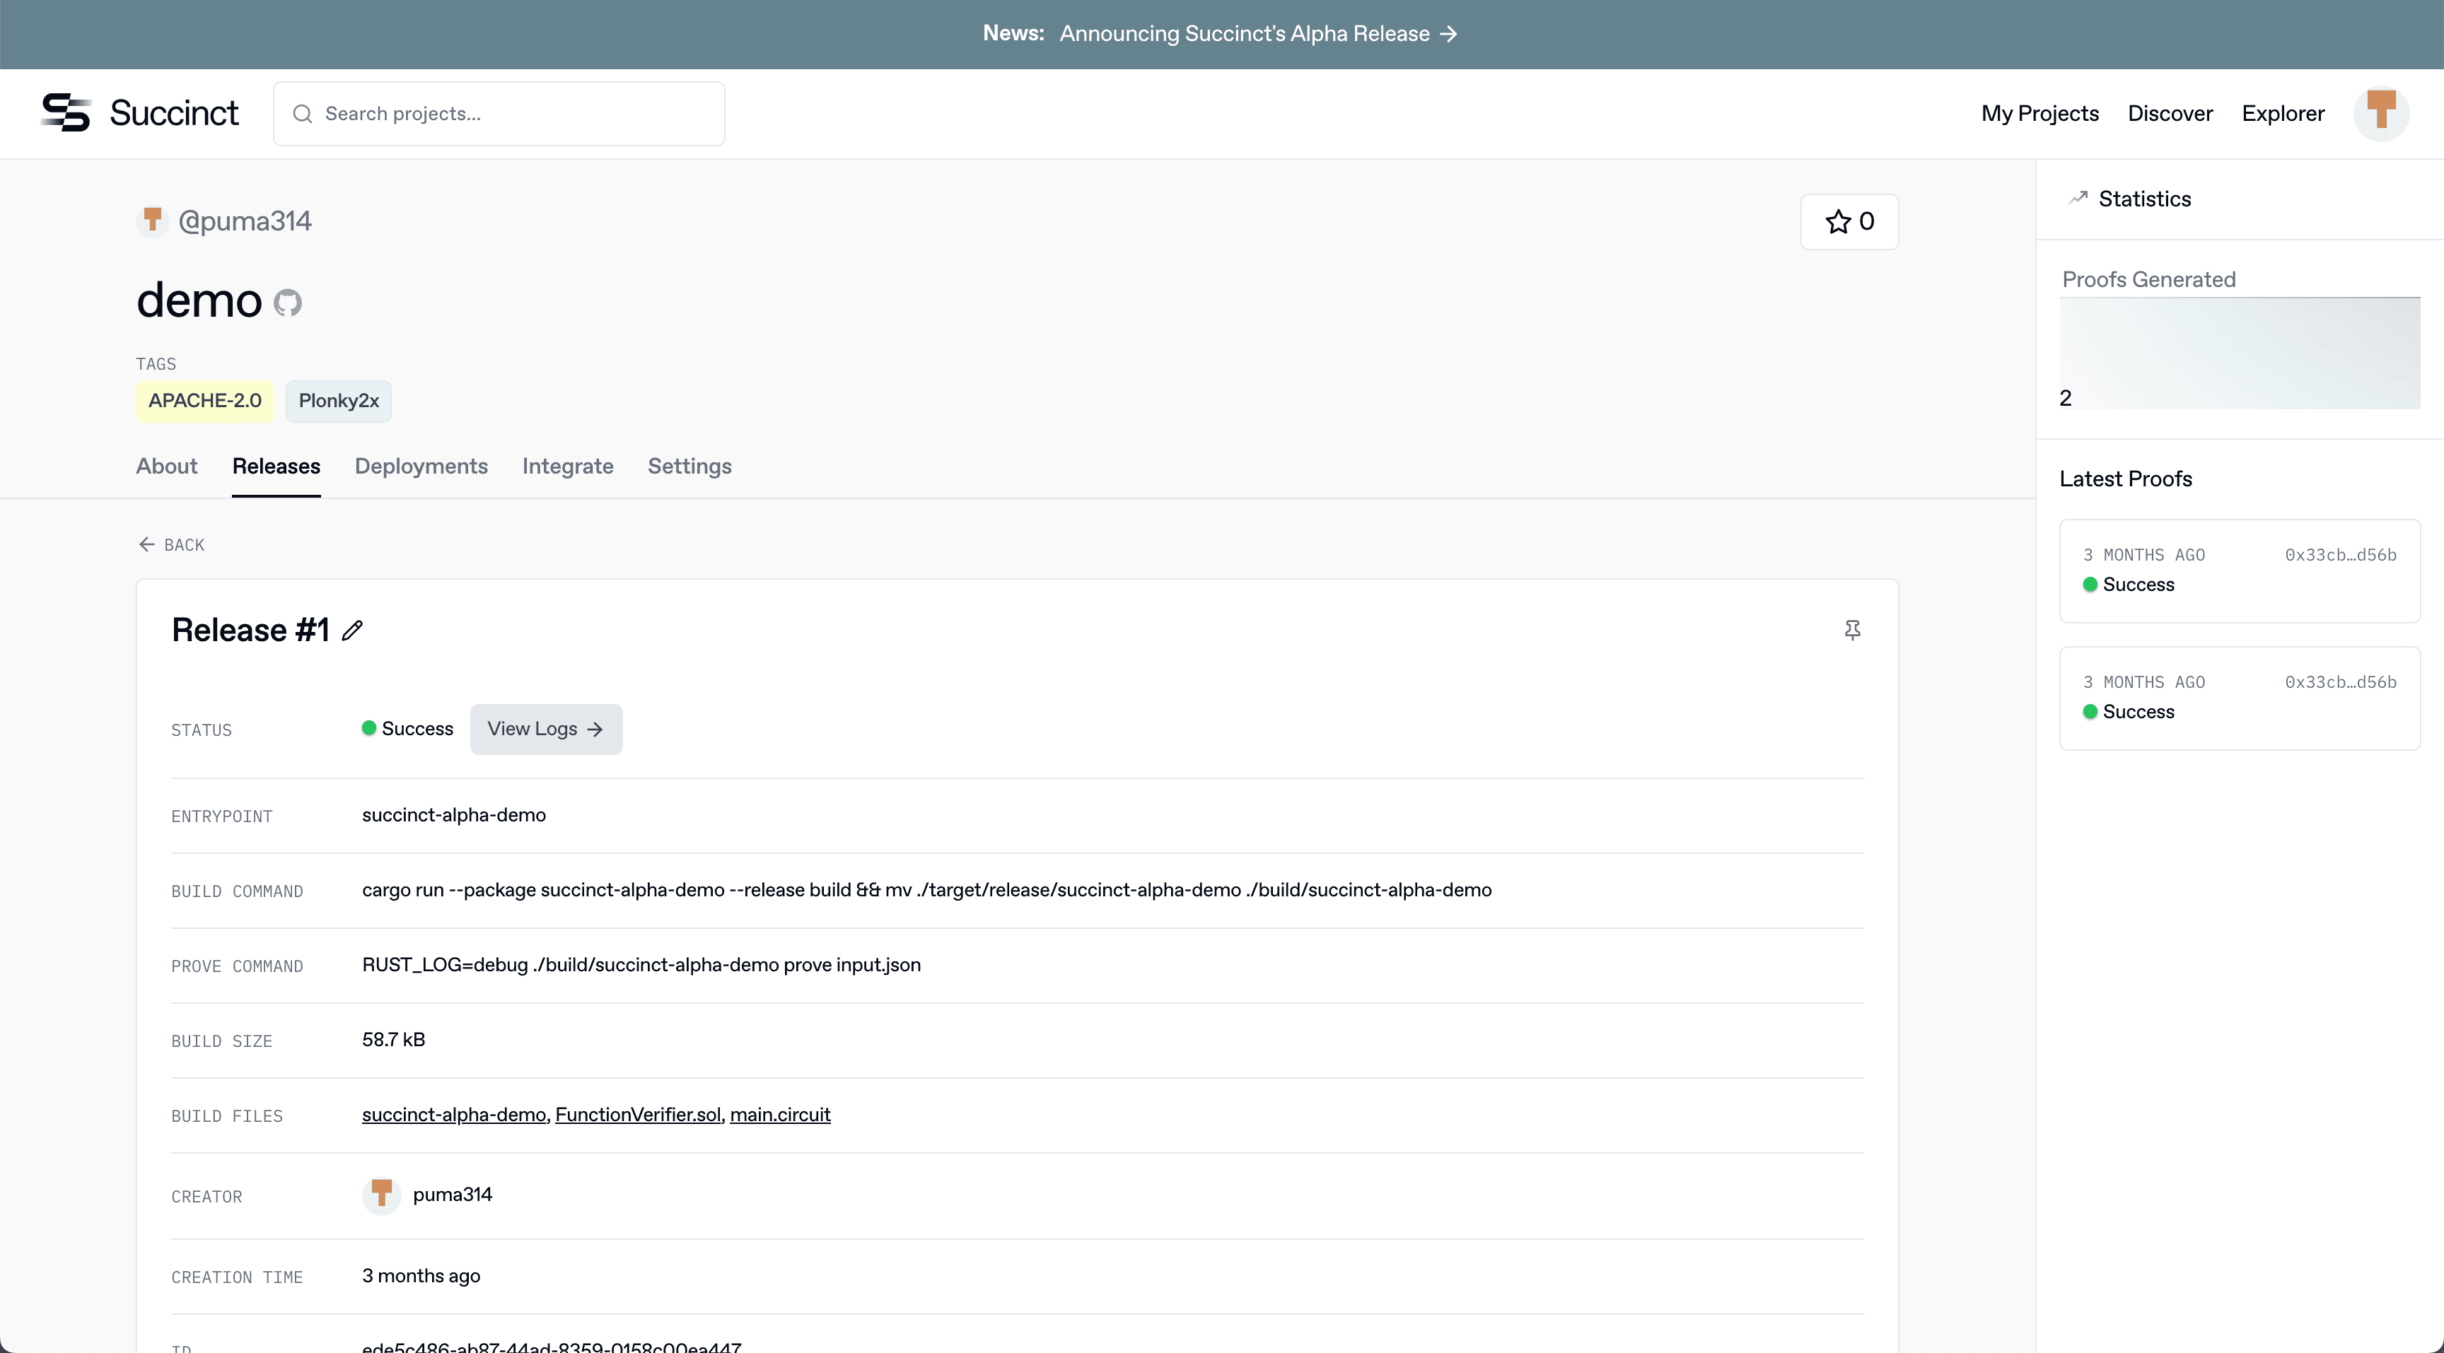
Task: Click View Logs button
Action: click(x=547, y=729)
